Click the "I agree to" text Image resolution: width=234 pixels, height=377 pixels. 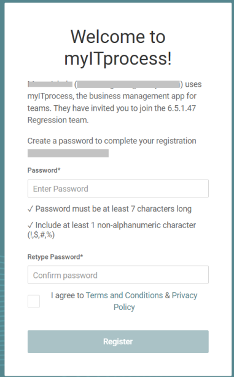coord(67,295)
